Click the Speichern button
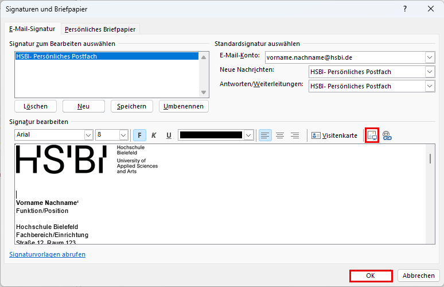The width and height of the screenshot is (444, 287). tap(132, 106)
